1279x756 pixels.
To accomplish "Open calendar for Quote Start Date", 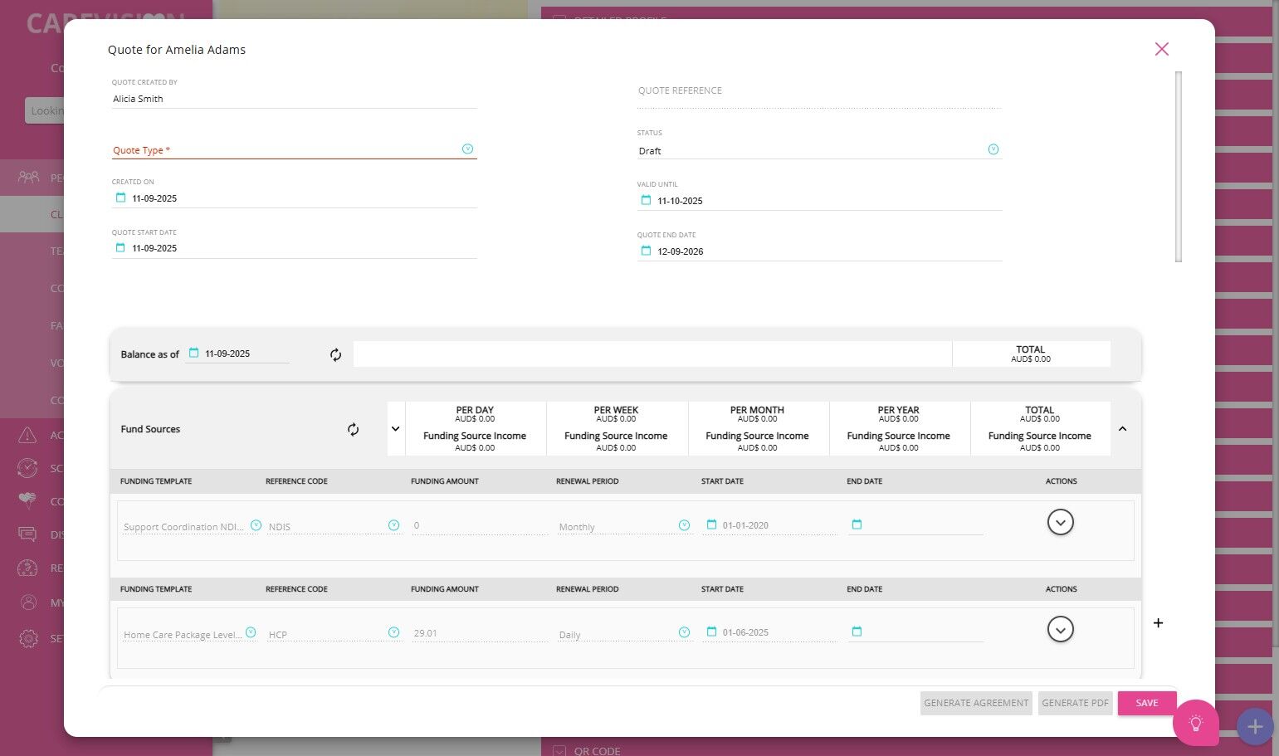I will tap(120, 247).
